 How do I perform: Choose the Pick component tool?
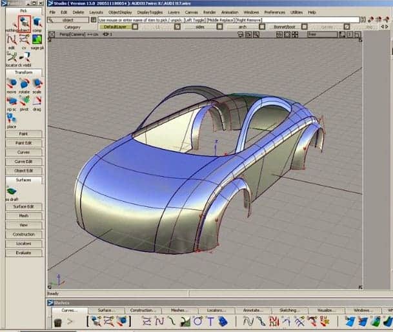click(x=37, y=24)
